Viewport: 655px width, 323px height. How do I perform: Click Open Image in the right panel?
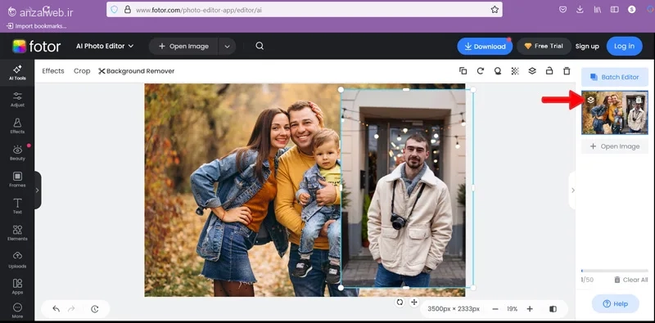click(x=615, y=146)
